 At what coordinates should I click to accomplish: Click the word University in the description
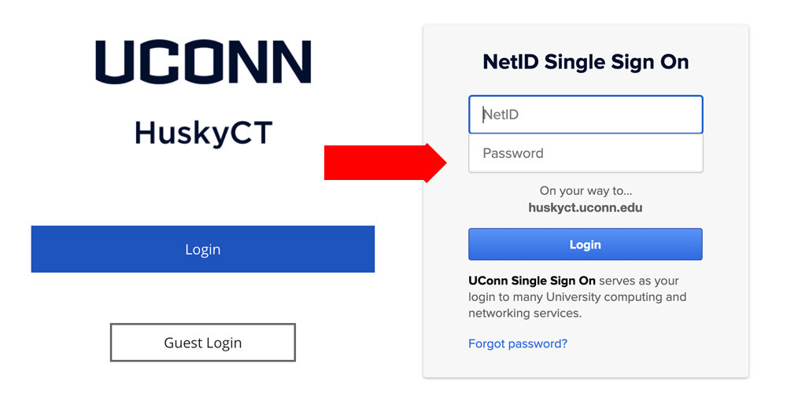[573, 297]
